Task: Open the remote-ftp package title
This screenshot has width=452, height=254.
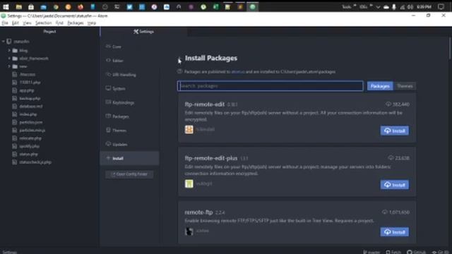Action: pyautogui.click(x=198, y=212)
